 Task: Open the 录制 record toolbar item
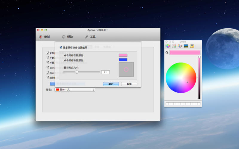(x=44, y=37)
